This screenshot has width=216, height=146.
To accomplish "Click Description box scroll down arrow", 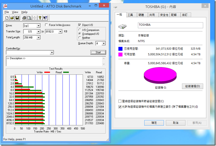I will click(x=104, y=64).
